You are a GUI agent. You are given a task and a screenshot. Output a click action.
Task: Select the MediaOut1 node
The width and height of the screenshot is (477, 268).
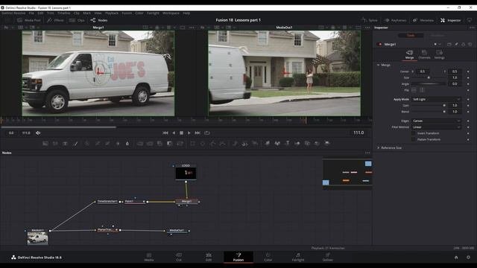coord(177,231)
